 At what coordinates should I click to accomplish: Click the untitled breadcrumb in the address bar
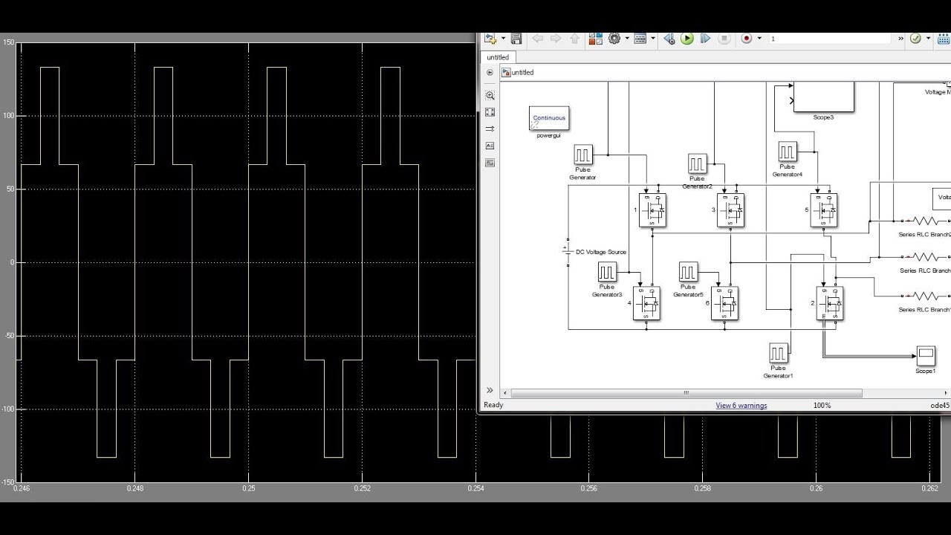(522, 72)
